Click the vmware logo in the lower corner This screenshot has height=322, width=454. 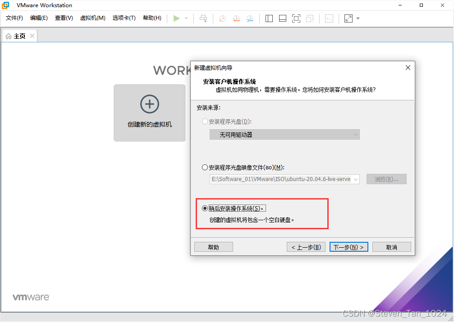coord(31,297)
